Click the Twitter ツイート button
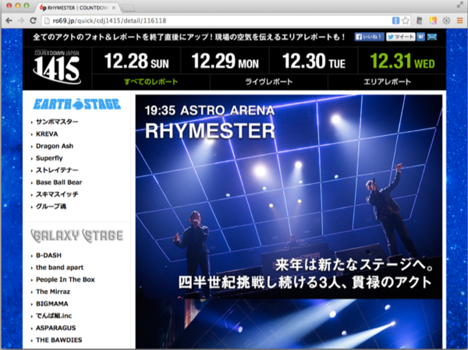This screenshot has width=468, height=350. pyautogui.click(x=401, y=37)
